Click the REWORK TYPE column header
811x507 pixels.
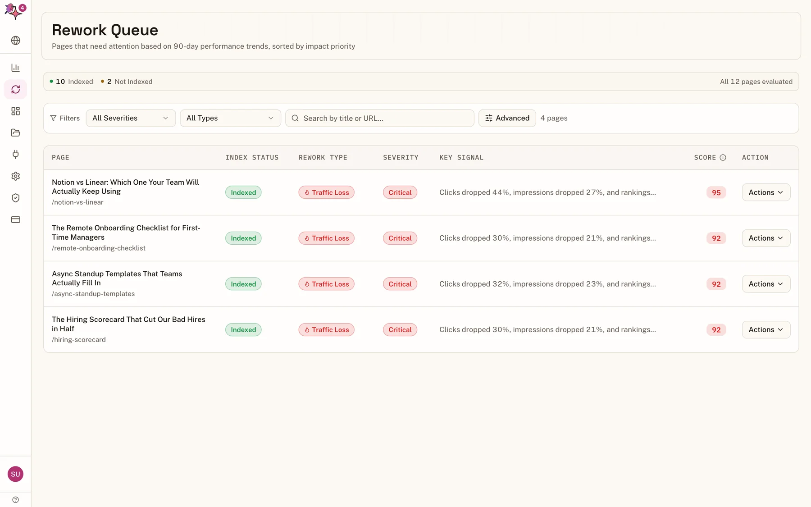(323, 157)
